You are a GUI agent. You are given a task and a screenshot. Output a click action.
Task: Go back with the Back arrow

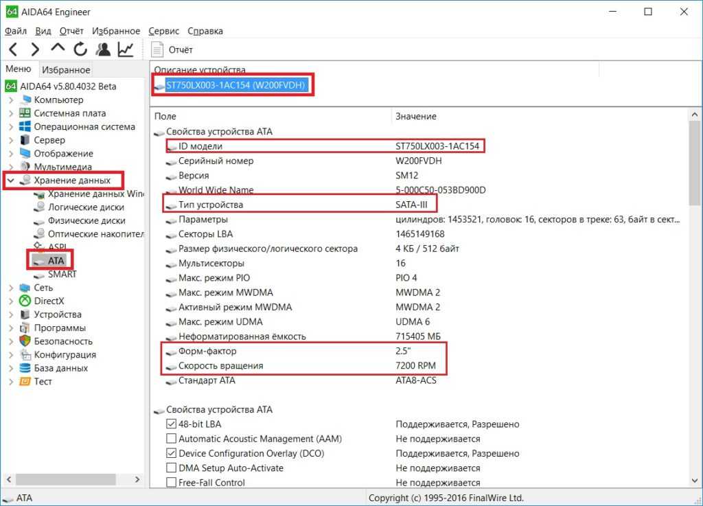click(13, 49)
